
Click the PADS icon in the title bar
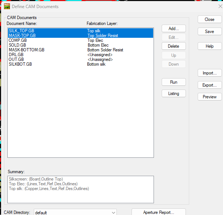[7, 6]
